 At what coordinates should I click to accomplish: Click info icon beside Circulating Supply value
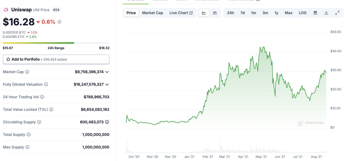107,122
